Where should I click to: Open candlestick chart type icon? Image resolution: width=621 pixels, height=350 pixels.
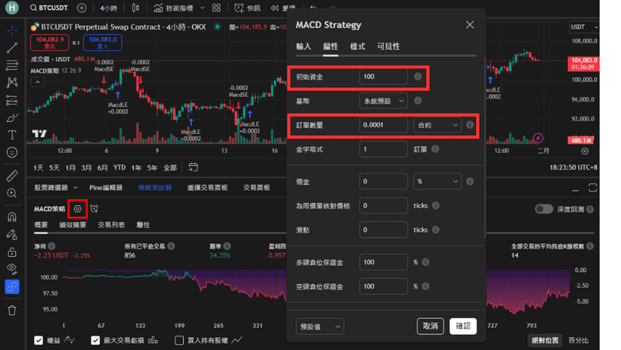[x=135, y=8]
